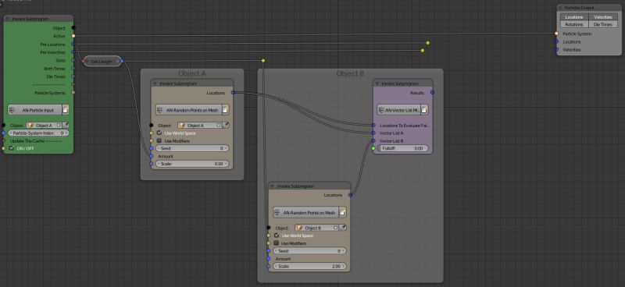Toggle the ON / OFF checkbox
This screenshot has height=287, width=625.
click(11, 148)
